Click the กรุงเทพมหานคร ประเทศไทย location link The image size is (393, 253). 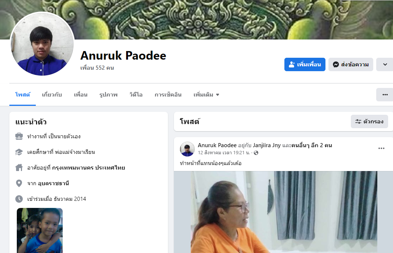88,168
